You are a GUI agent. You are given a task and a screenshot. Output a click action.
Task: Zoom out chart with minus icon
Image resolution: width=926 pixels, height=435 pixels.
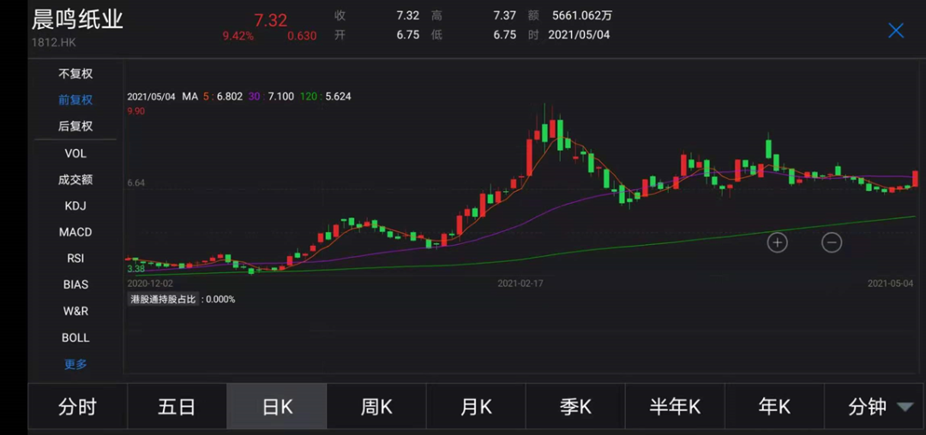pos(832,242)
